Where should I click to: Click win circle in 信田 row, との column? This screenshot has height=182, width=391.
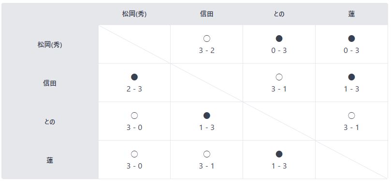click(279, 77)
